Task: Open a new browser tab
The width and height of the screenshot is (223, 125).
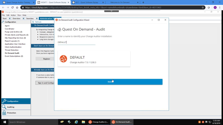Action: pyautogui.click(x=143, y=2)
